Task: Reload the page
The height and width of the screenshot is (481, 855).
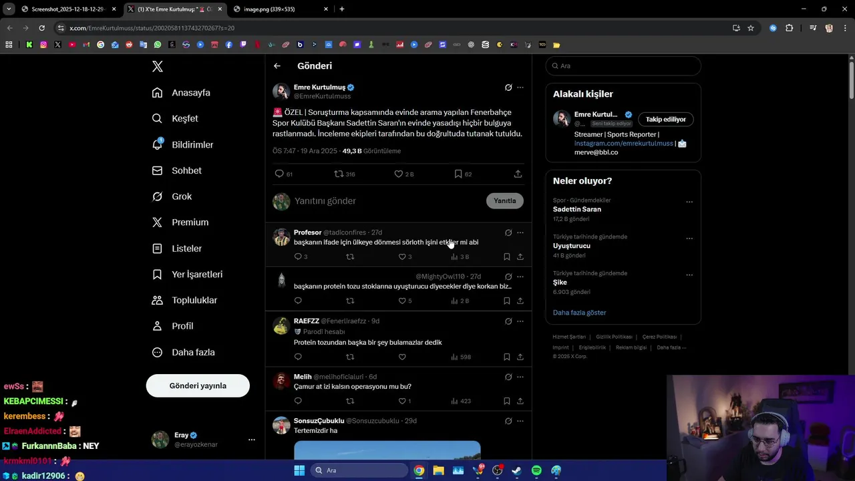Action: coord(41,28)
